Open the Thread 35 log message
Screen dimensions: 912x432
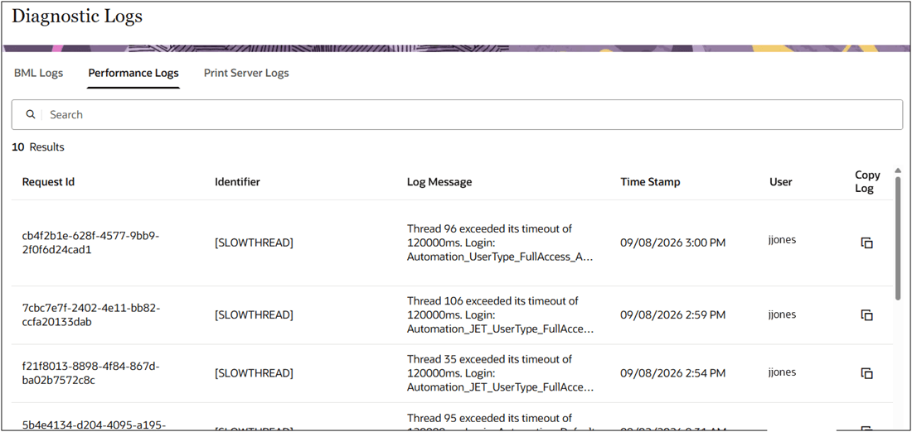pos(500,373)
